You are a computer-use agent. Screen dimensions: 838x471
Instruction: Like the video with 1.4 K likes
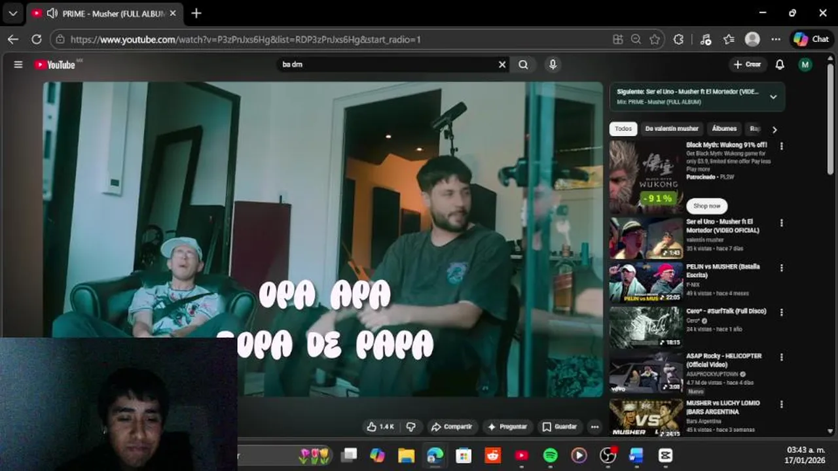click(380, 427)
